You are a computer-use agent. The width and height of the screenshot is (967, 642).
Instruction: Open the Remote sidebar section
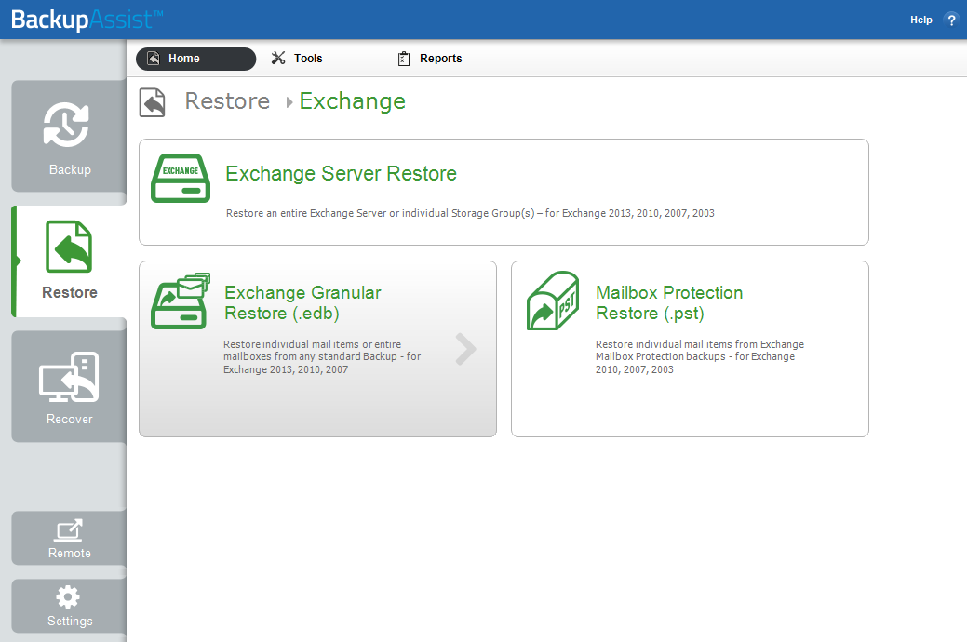tap(69, 539)
